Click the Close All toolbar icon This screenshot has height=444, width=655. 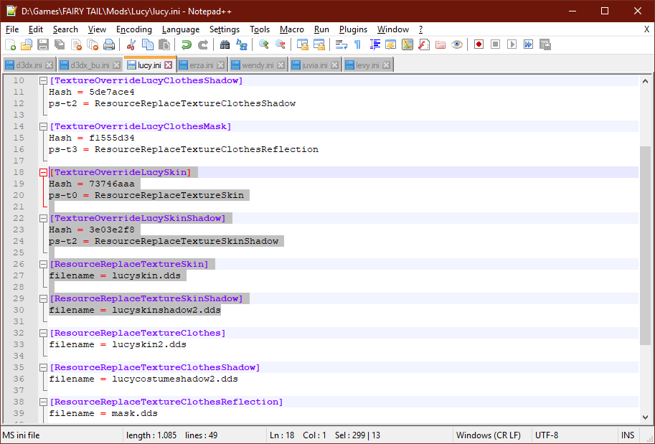click(x=93, y=44)
